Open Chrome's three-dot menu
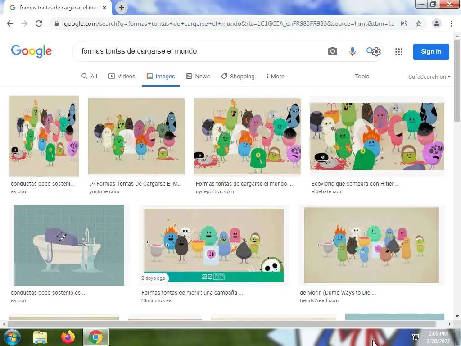Screen dimensions: 461x346 coord(451,23)
